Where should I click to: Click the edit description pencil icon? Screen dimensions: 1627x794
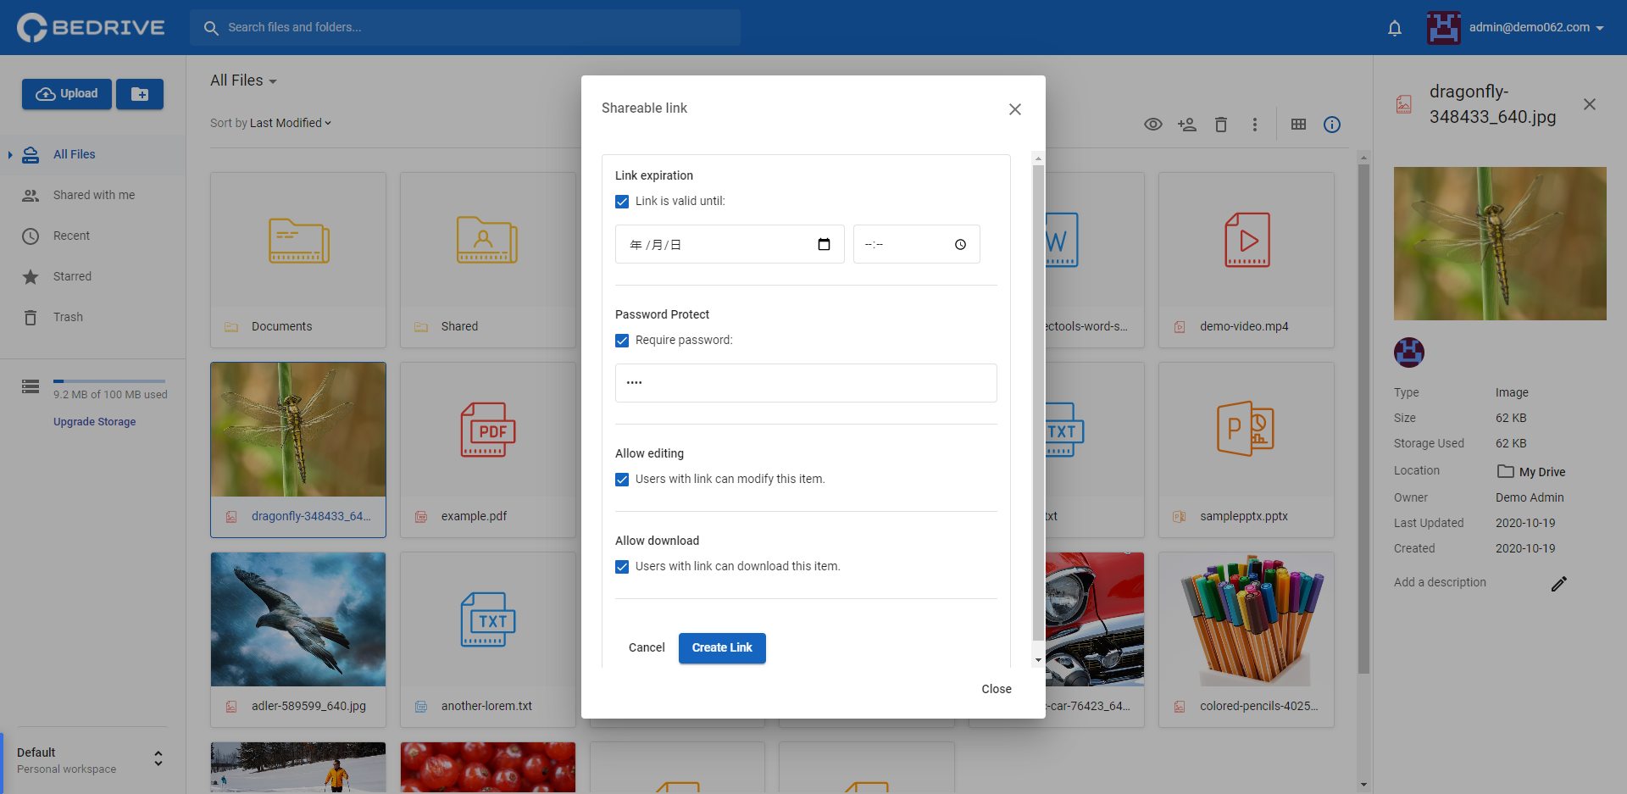coord(1559,583)
